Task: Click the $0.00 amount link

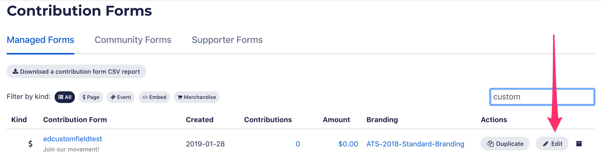Action: pyautogui.click(x=348, y=144)
